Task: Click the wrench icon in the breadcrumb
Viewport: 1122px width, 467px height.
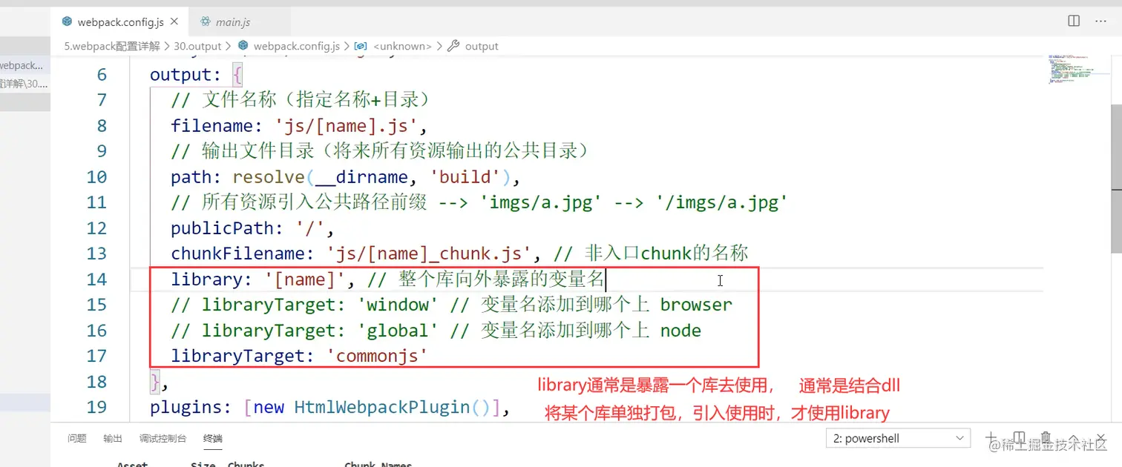Action: coord(455,46)
